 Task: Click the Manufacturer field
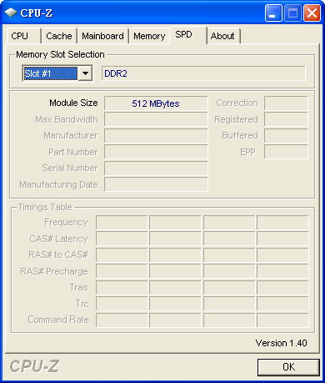tap(156, 136)
